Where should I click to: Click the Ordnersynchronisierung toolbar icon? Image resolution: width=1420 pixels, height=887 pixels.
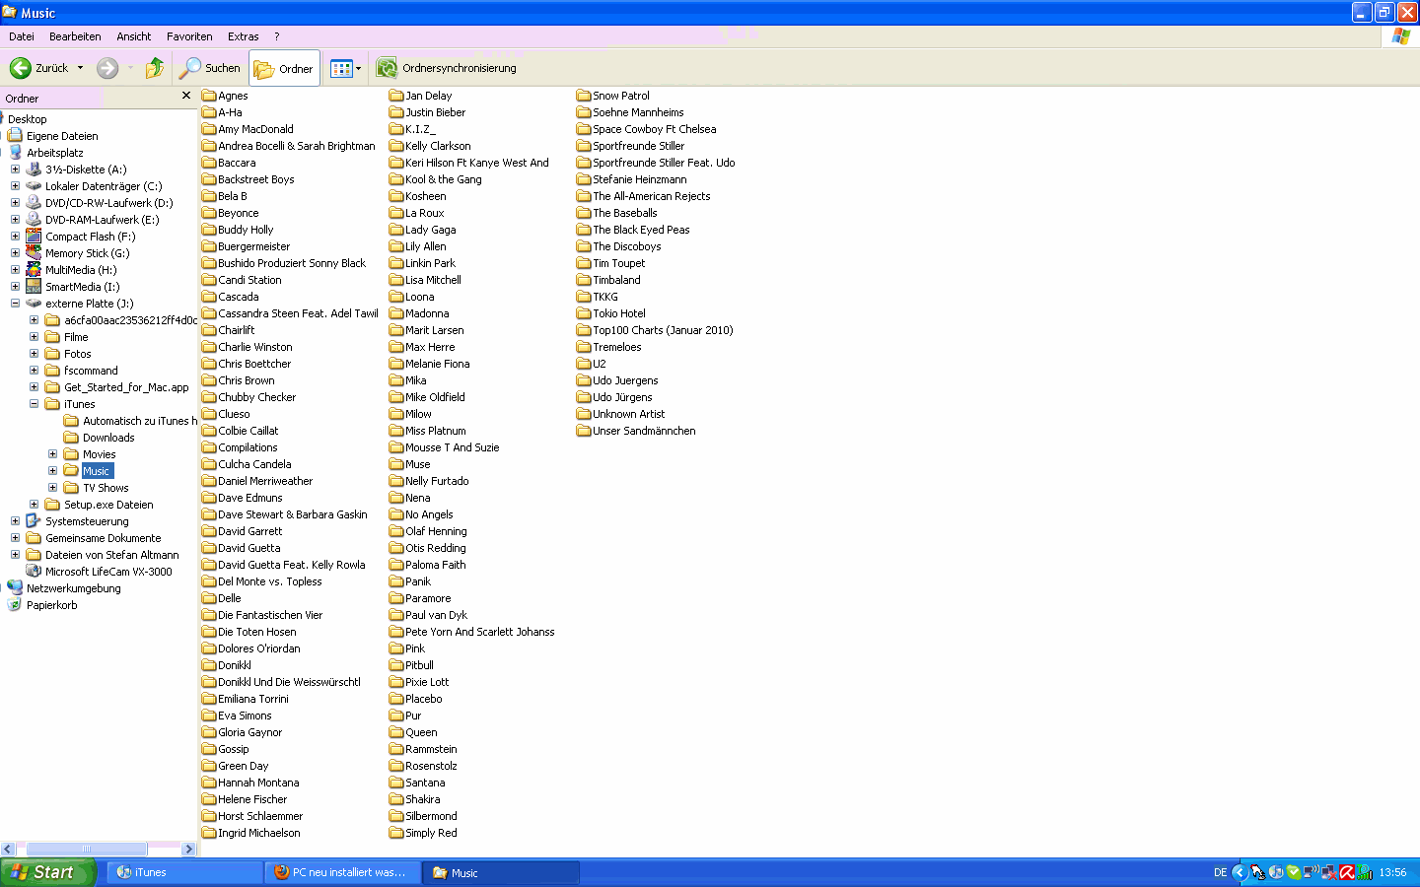coord(387,68)
